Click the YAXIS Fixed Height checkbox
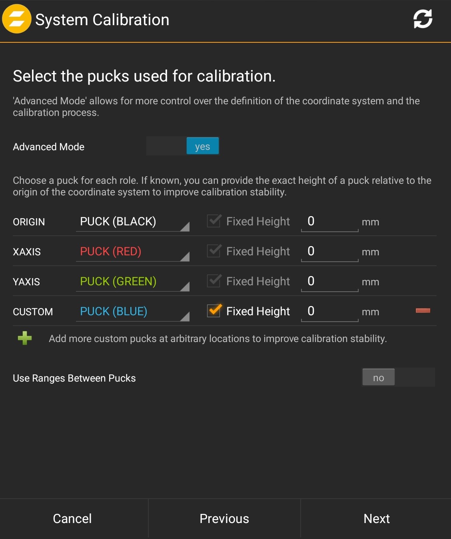Image resolution: width=451 pixels, height=539 pixels. click(214, 280)
